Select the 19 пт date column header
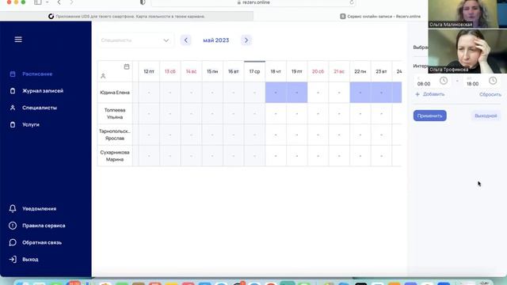The height and width of the screenshot is (285, 507). point(297,71)
